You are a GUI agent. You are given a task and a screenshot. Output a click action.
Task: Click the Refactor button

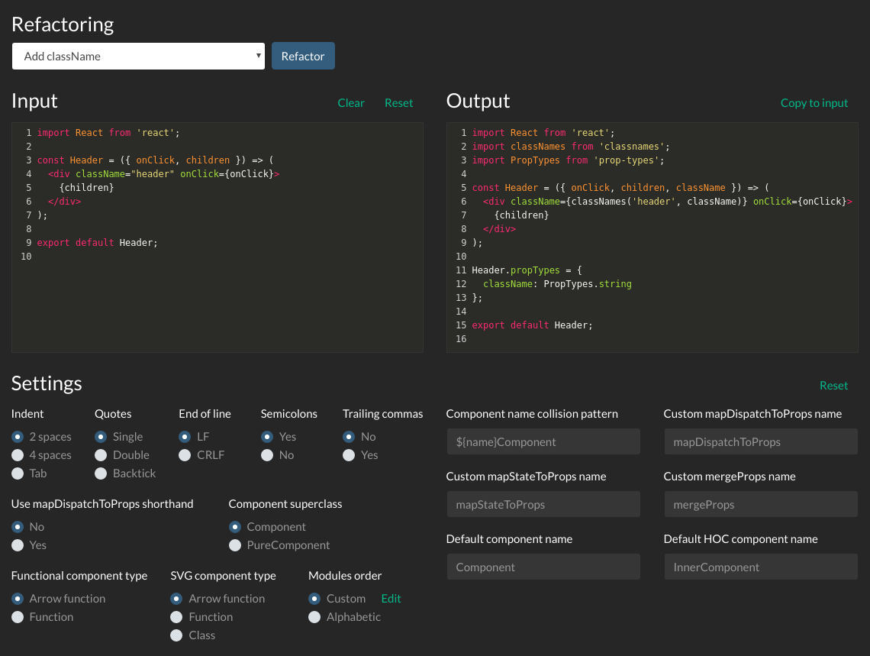coord(303,56)
